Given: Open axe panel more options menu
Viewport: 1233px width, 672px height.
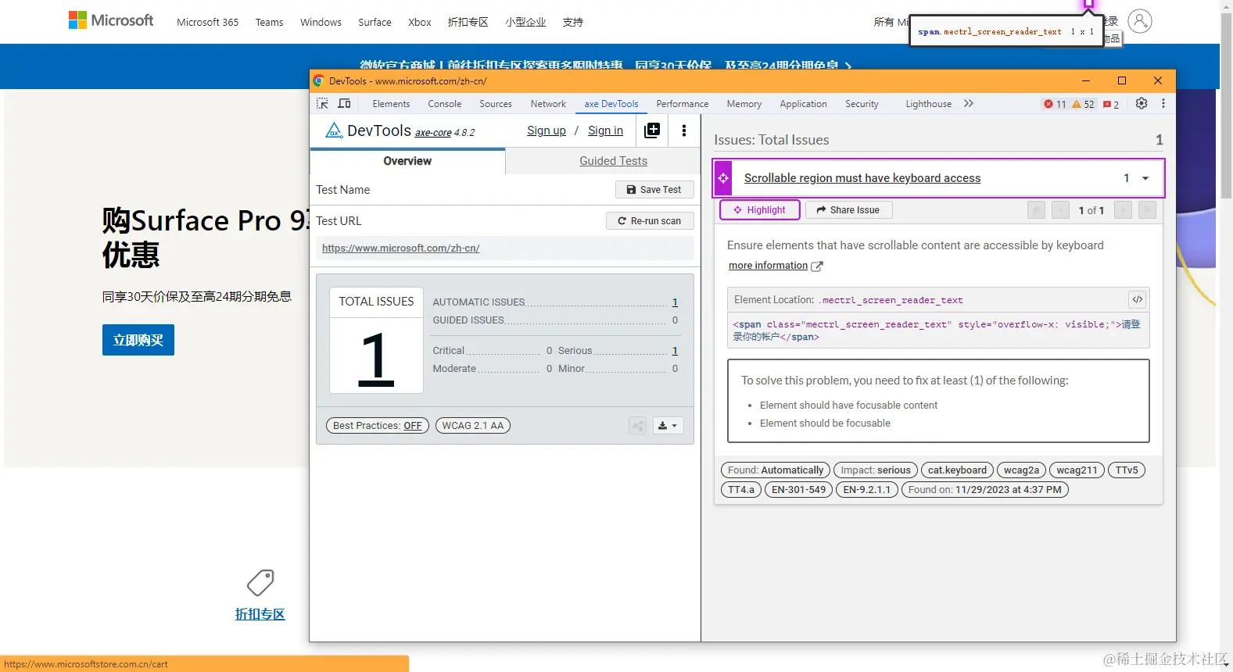Looking at the screenshot, I should click(x=684, y=130).
